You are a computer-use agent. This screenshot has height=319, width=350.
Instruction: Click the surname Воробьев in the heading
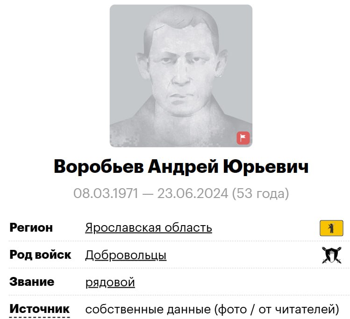99,167
